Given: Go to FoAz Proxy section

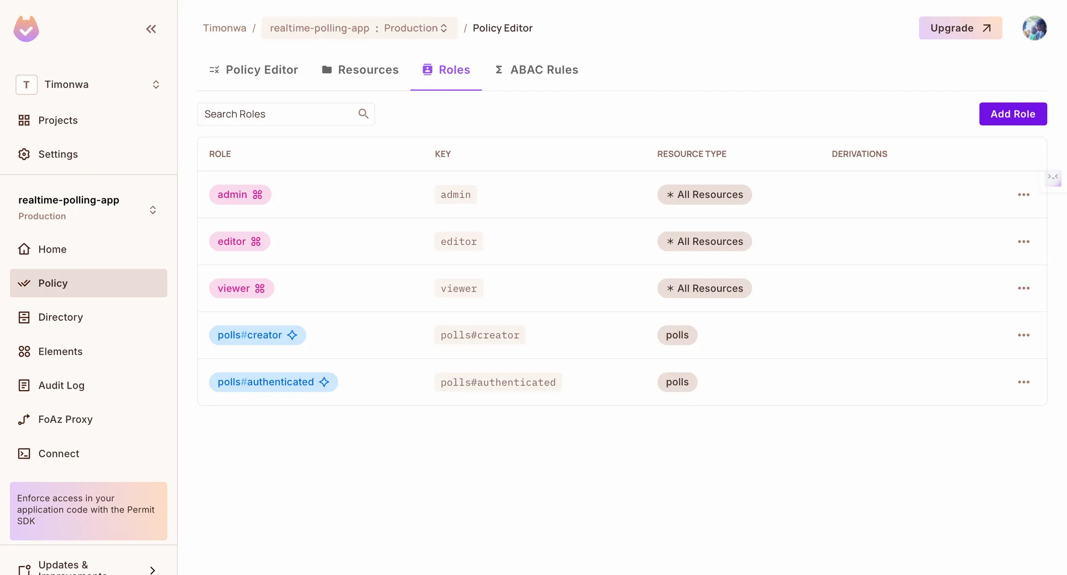Looking at the screenshot, I should click(x=65, y=419).
